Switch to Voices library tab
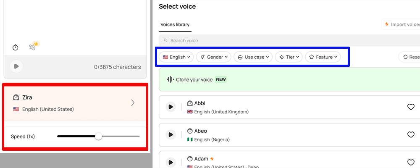The image size is (420, 168). click(x=175, y=25)
